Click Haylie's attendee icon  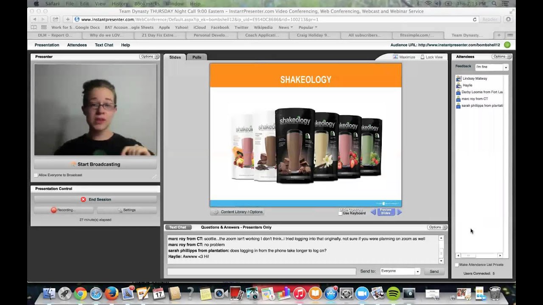point(459,85)
